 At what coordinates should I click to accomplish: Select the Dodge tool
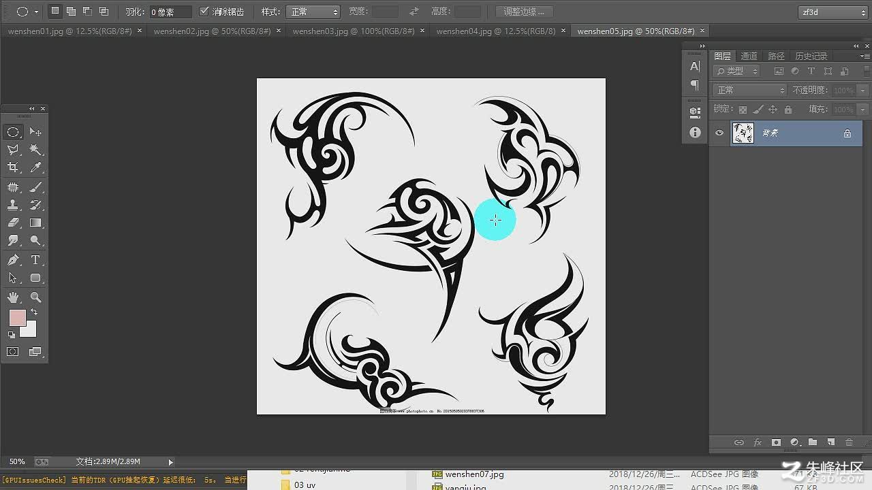pos(35,240)
